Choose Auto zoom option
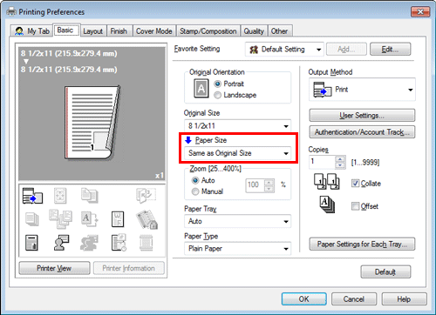This screenshot has height=315, width=436. tap(195, 180)
